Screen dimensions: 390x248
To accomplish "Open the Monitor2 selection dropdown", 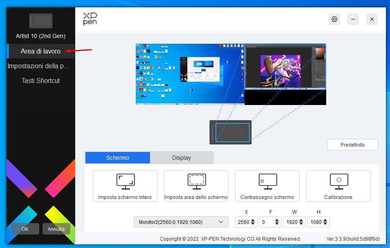I will click(x=181, y=222).
